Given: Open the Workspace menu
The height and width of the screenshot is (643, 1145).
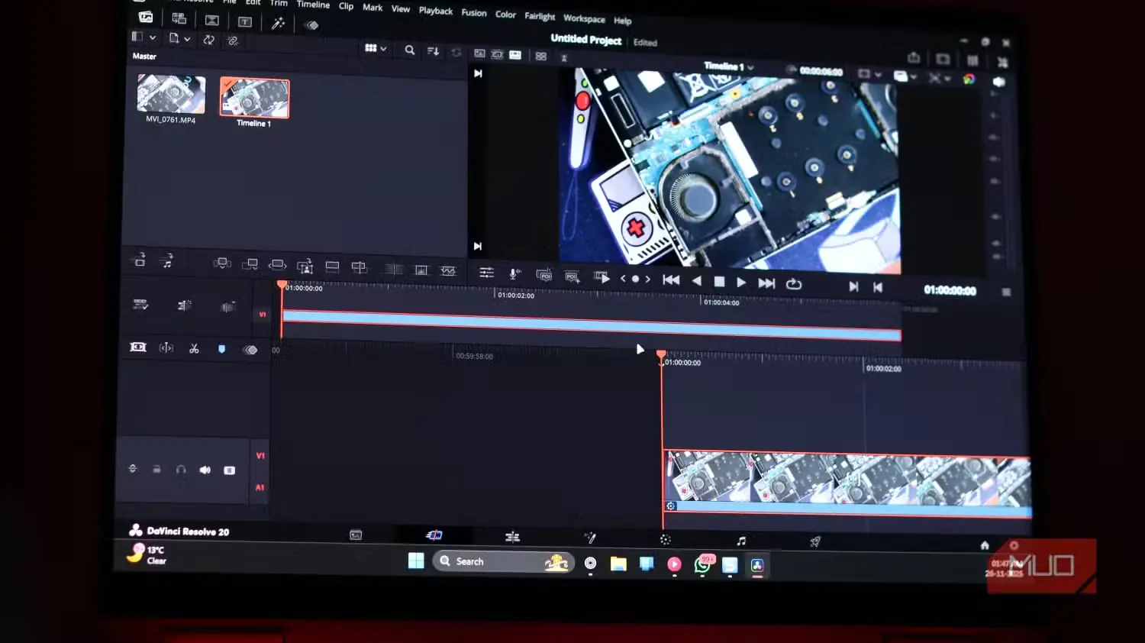Looking at the screenshot, I should pos(584,18).
